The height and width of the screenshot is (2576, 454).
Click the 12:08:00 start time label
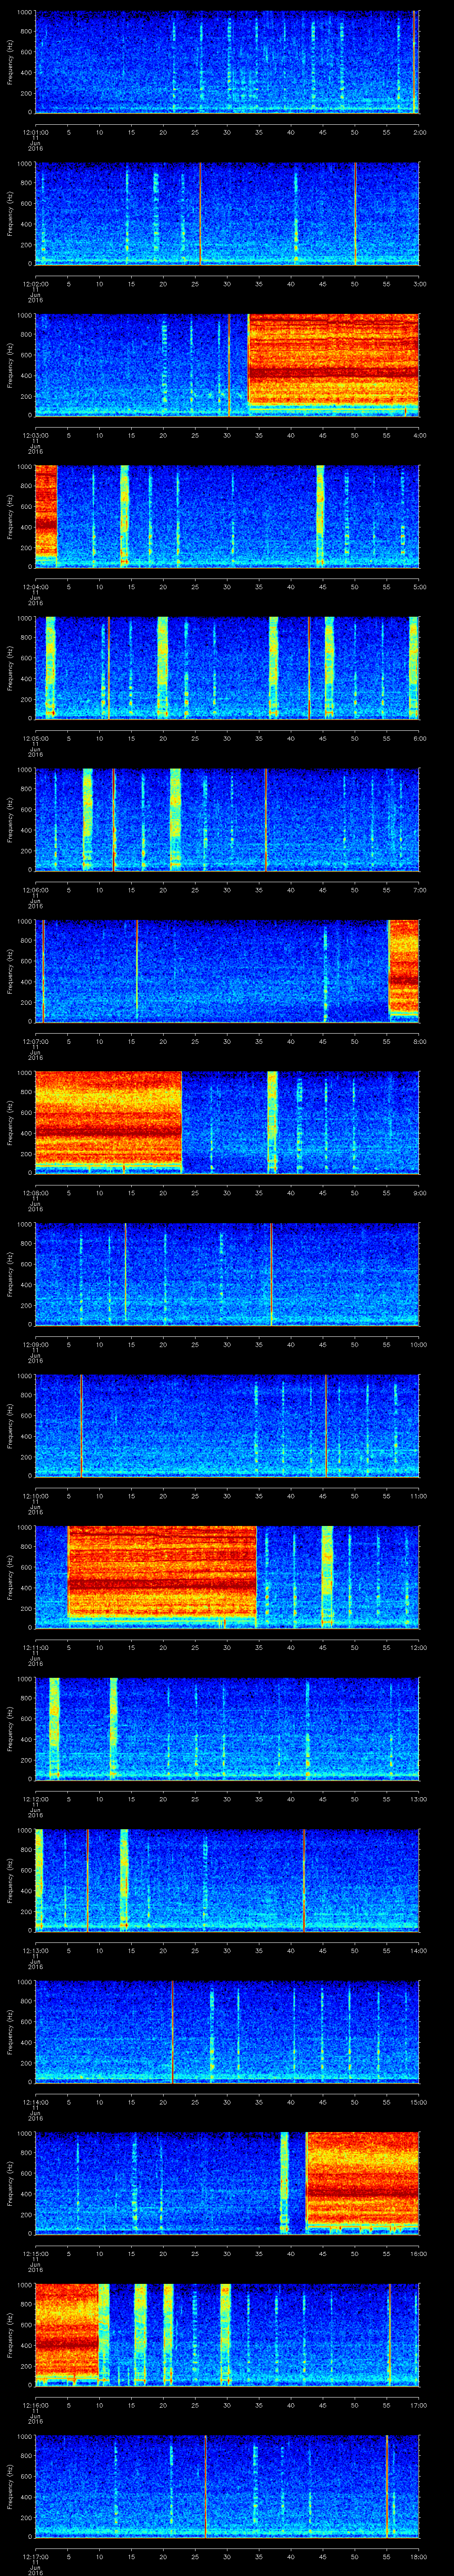(x=35, y=1192)
